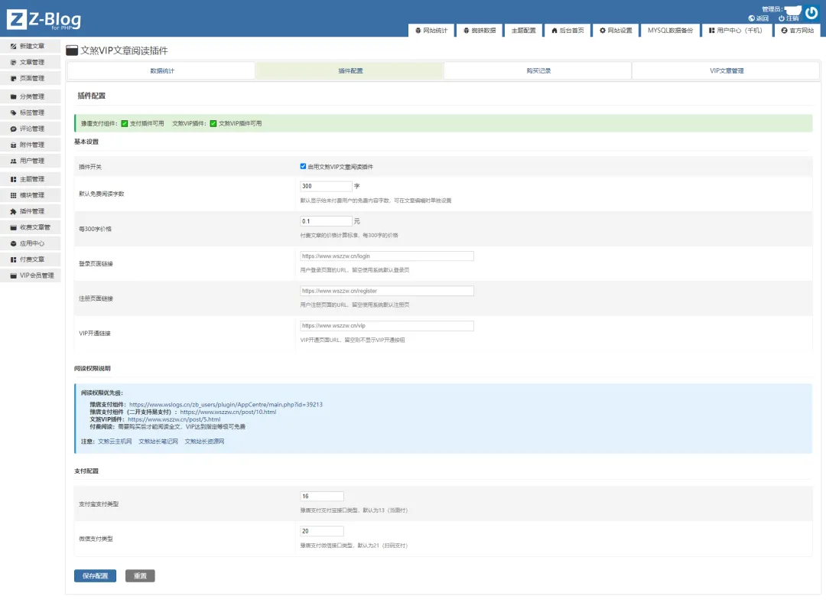
Task: Click the 保存配置 button
Action: tap(95, 576)
